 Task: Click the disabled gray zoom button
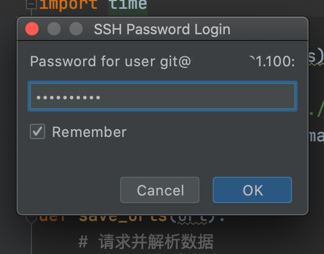[76, 29]
